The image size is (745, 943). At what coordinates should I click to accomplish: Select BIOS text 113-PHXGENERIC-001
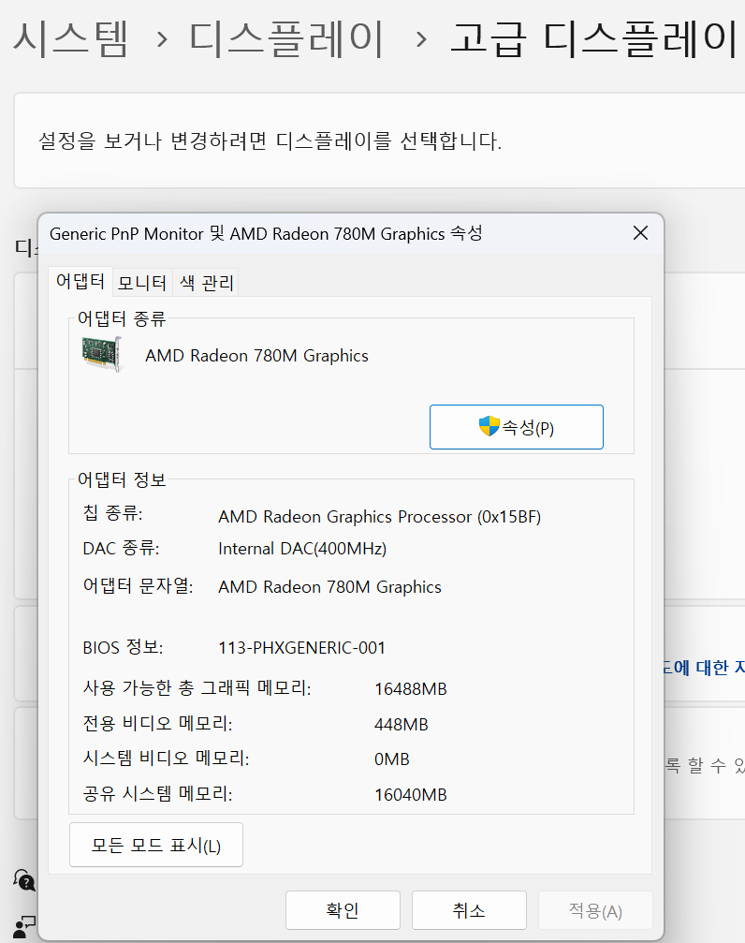302,648
